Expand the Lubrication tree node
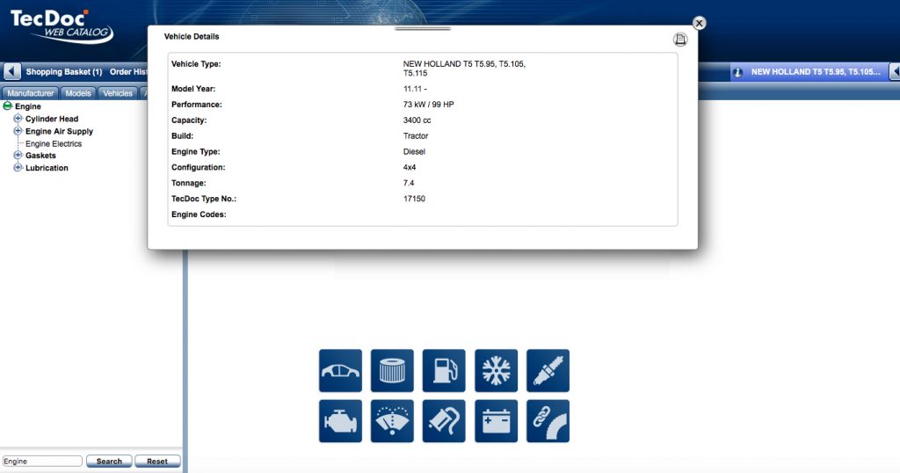This screenshot has width=900, height=473. pyautogui.click(x=18, y=168)
